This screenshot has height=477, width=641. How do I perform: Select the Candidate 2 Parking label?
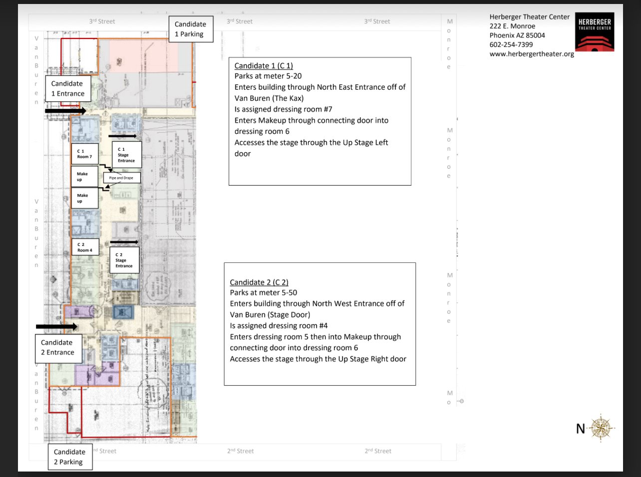tap(70, 457)
